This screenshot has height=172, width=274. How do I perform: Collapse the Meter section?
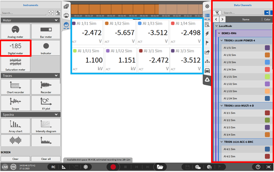pyautogui.click(x=56, y=20)
